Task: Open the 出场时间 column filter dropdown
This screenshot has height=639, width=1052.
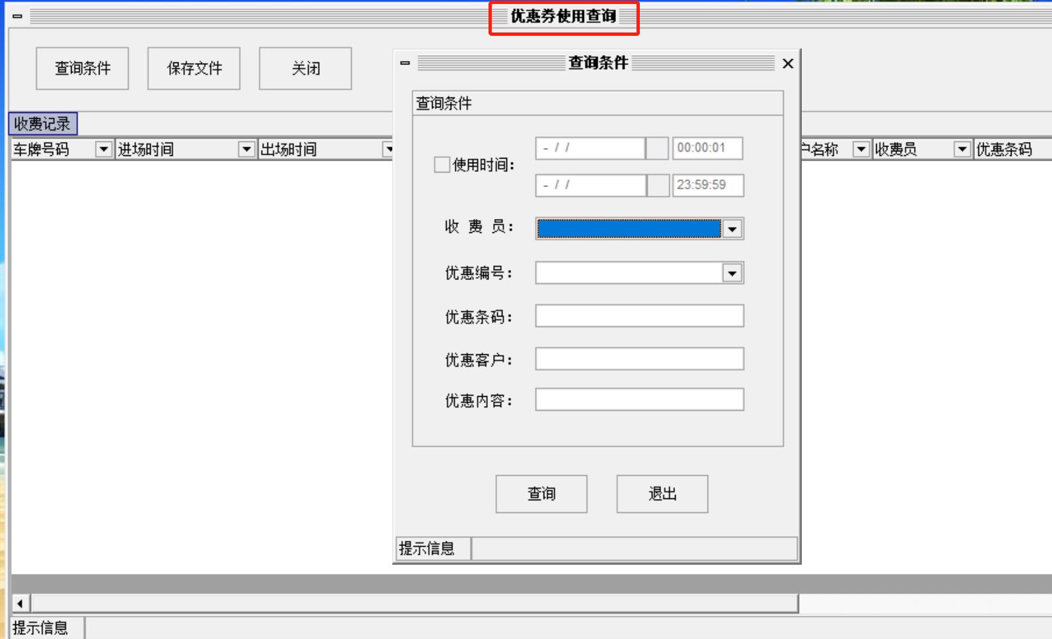Action: click(x=389, y=149)
